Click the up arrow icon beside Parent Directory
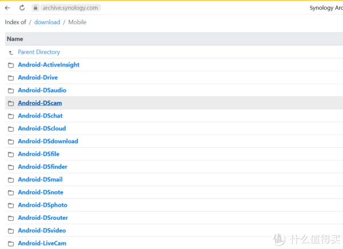 pyautogui.click(x=11, y=53)
